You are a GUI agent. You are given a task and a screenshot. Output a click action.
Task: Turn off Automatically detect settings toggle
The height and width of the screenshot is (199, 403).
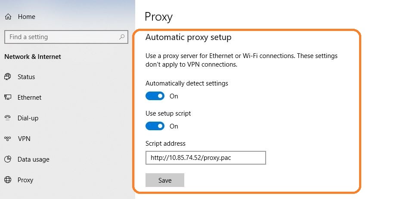point(155,96)
